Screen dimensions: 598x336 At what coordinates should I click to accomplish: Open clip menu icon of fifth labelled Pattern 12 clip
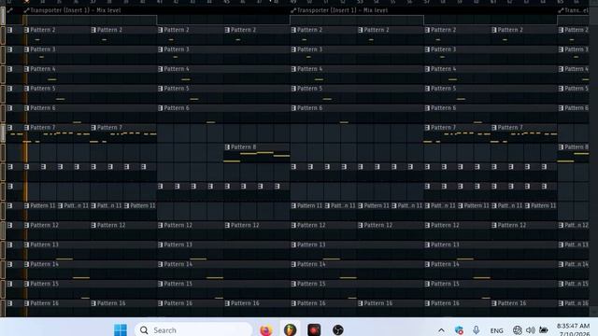click(293, 225)
